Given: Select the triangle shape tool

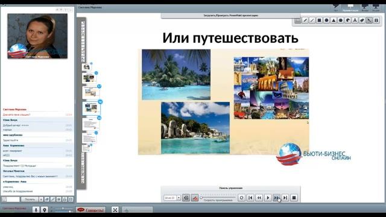Looking at the screenshot, I should click(334, 20).
